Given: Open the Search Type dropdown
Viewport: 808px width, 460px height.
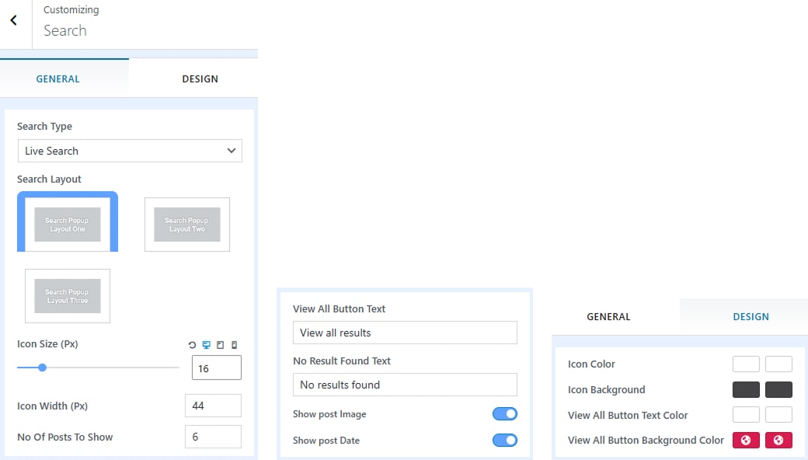Looking at the screenshot, I should 130,151.
